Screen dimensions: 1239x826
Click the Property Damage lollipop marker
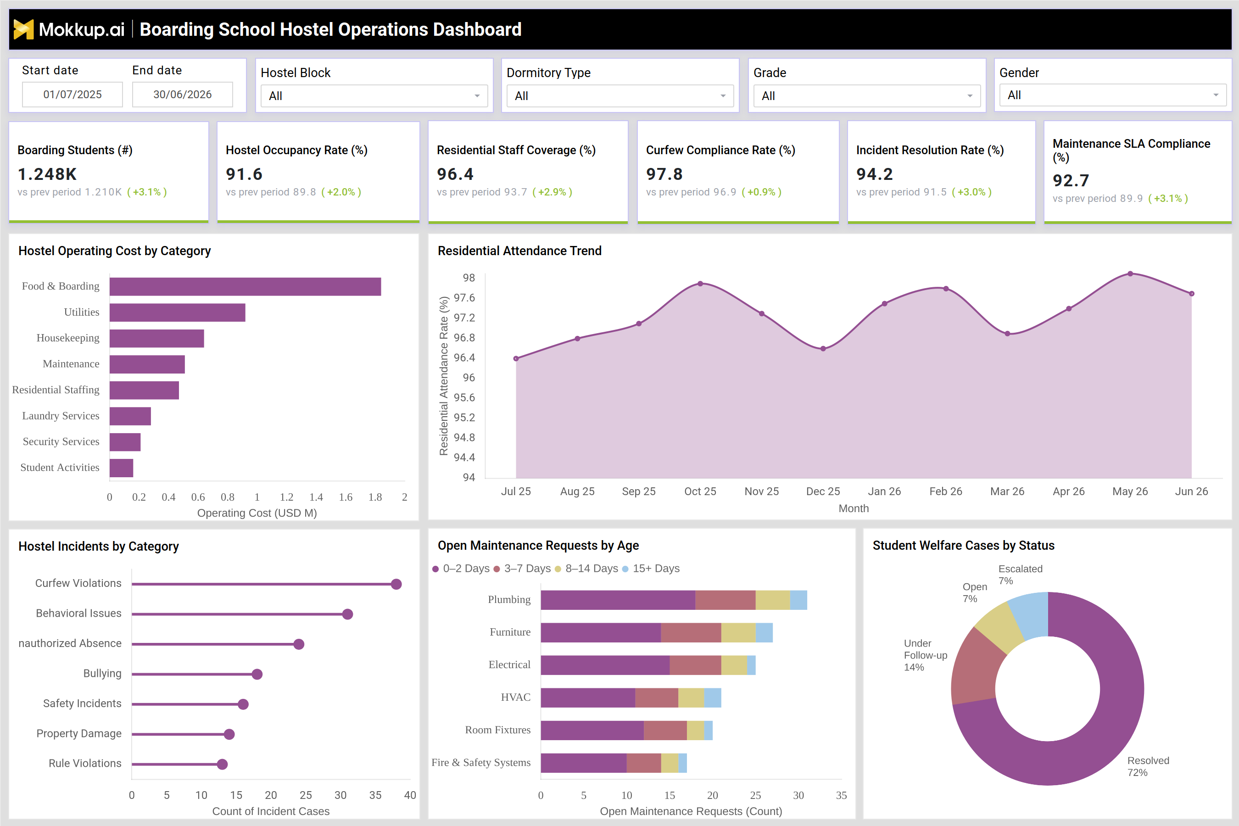229,734
